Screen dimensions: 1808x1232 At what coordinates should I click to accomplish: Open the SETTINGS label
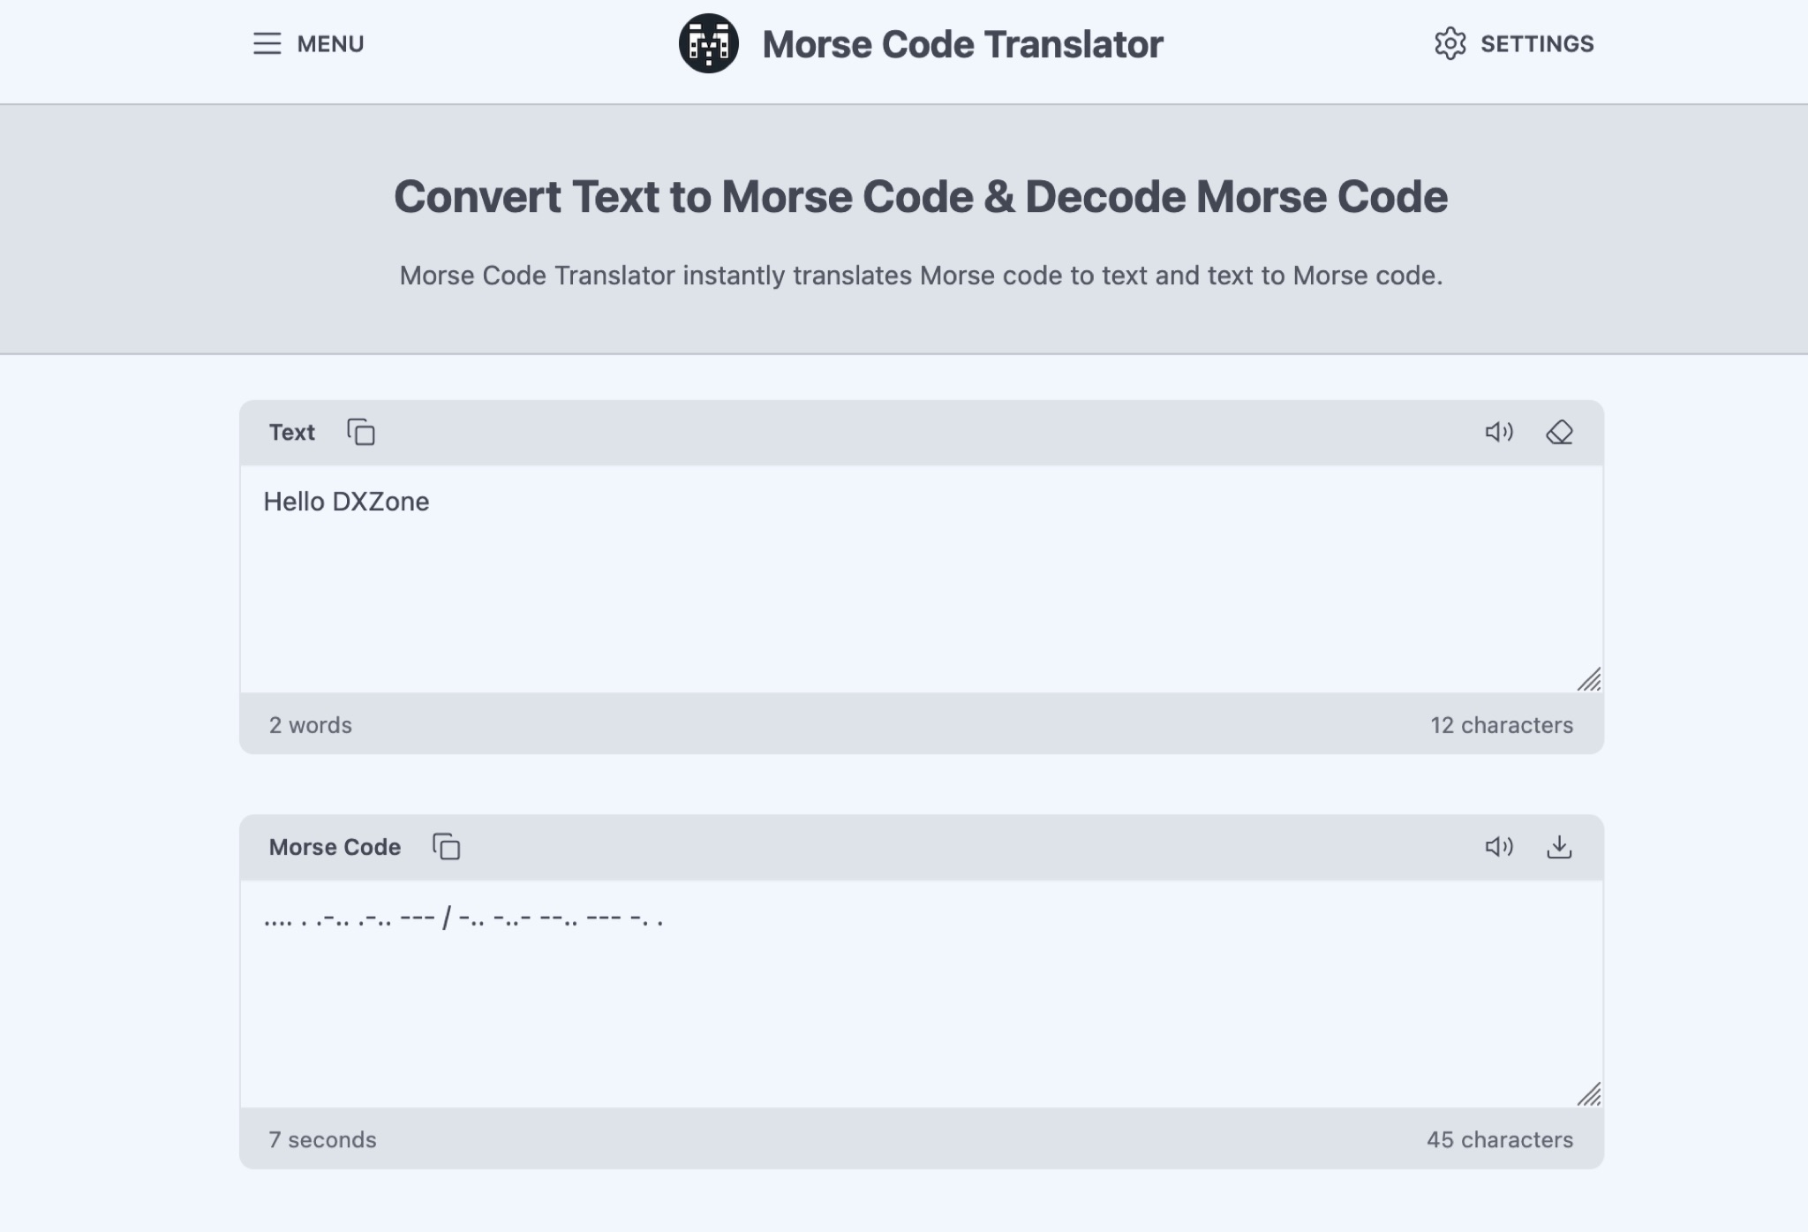1536,44
